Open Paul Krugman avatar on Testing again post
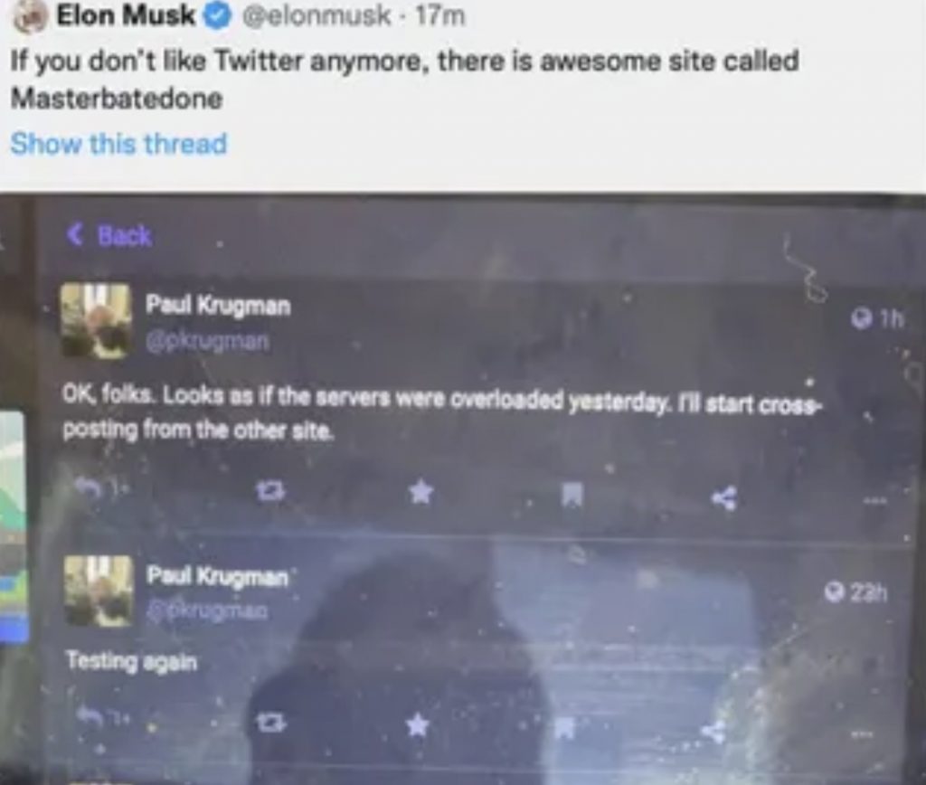 click(98, 591)
